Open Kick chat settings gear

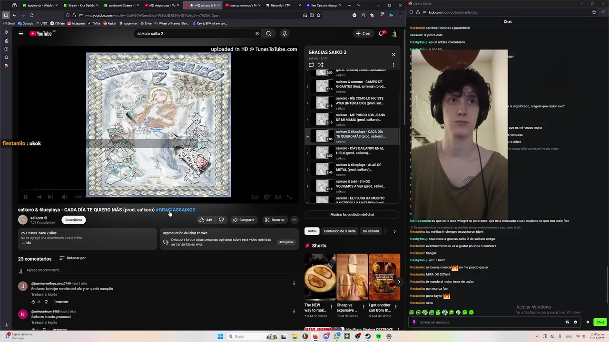[x=588, y=322]
